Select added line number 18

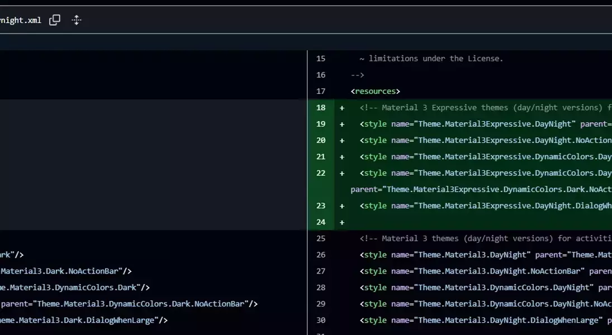tap(321, 108)
